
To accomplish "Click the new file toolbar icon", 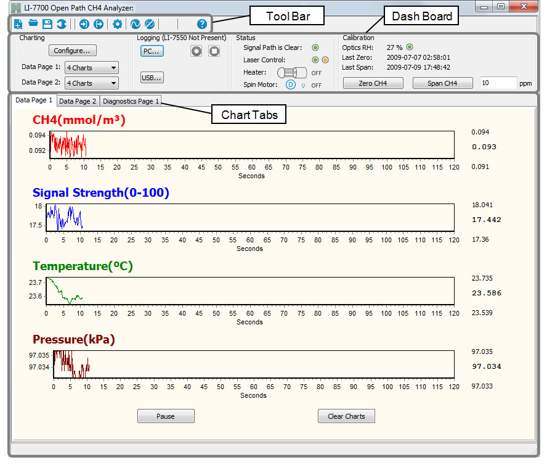I will pos(18,25).
